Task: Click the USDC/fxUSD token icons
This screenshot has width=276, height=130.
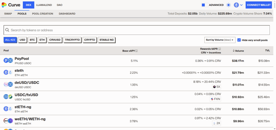Action: pyautogui.click(x=8, y=96)
